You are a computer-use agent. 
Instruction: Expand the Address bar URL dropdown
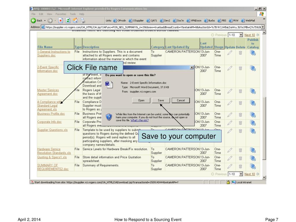click(262, 27)
